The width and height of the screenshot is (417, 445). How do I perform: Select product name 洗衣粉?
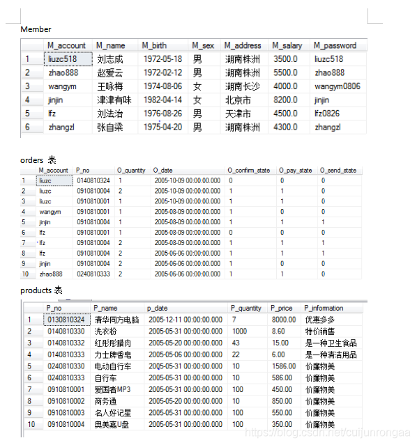coord(105,331)
